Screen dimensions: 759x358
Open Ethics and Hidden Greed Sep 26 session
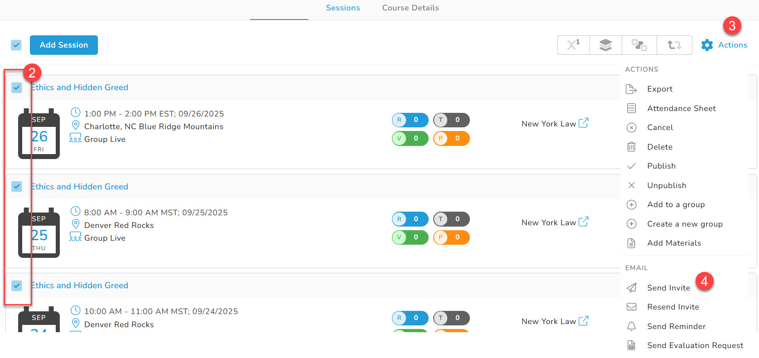click(80, 87)
